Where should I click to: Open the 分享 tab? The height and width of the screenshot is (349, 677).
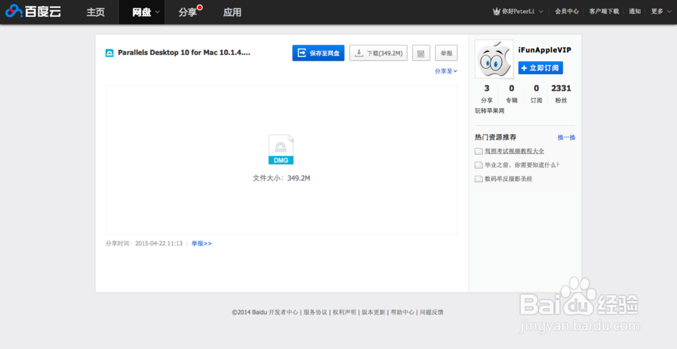pos(188,12)
